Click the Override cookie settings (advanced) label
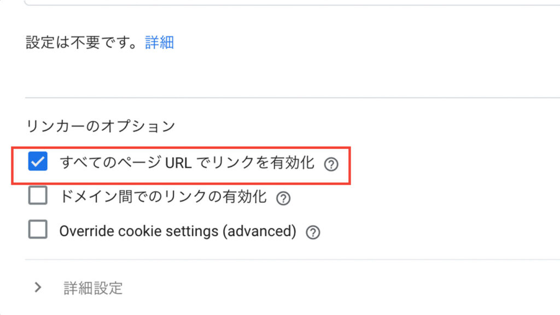This screenshot has height=315, width=560. (178, 231)
